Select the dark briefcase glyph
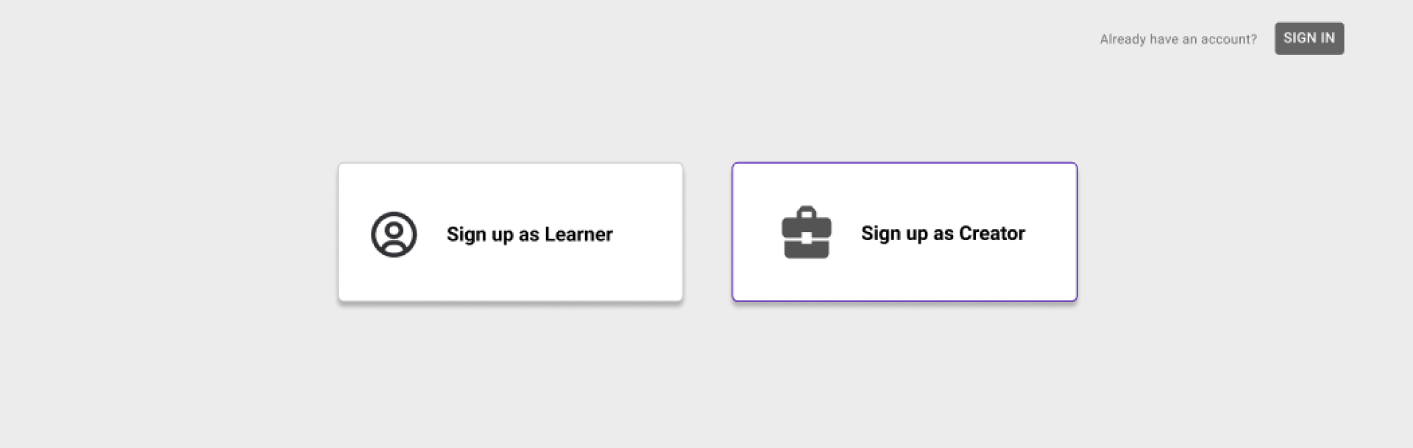This screenshot has width=1413, height=448. click(x=807, y=232)
